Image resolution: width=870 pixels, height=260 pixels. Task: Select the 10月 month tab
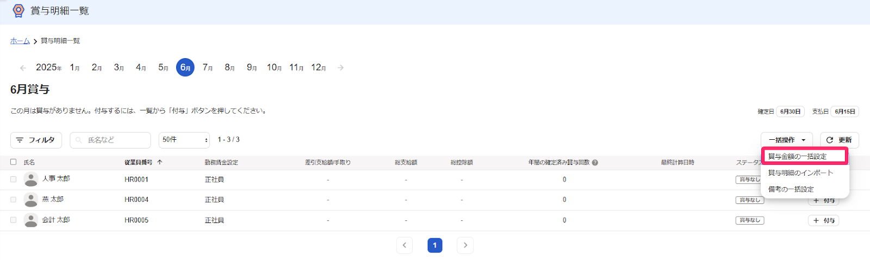(274, 67)
